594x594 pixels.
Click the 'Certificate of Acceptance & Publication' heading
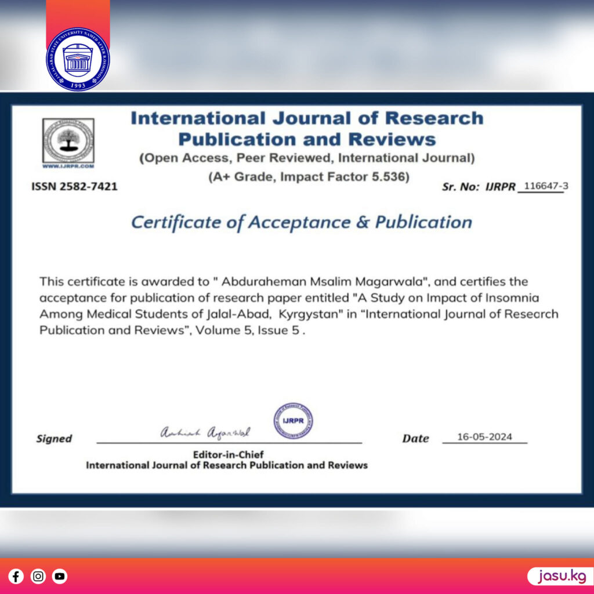pos(302,222)
